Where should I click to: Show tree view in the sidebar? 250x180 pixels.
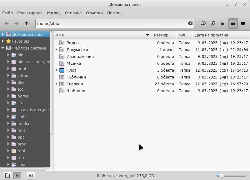pos(17,176)
